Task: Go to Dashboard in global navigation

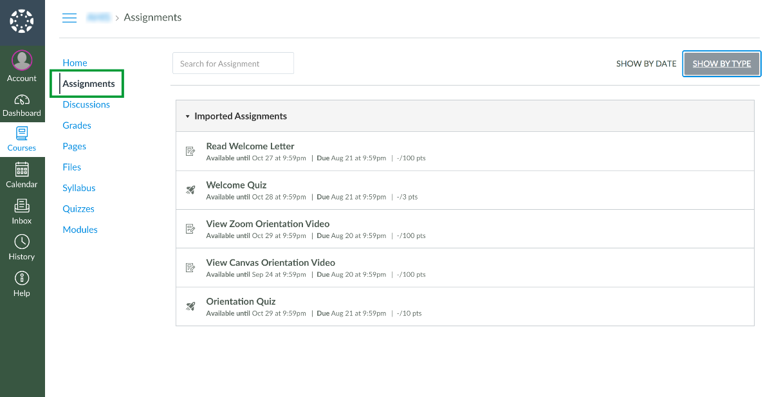Action: coord(22,106)
